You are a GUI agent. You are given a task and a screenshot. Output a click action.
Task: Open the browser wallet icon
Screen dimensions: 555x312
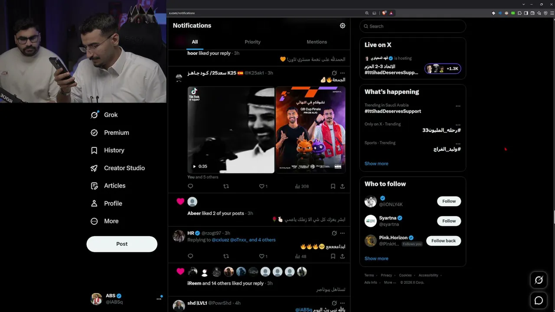click(x=532, y=13)
